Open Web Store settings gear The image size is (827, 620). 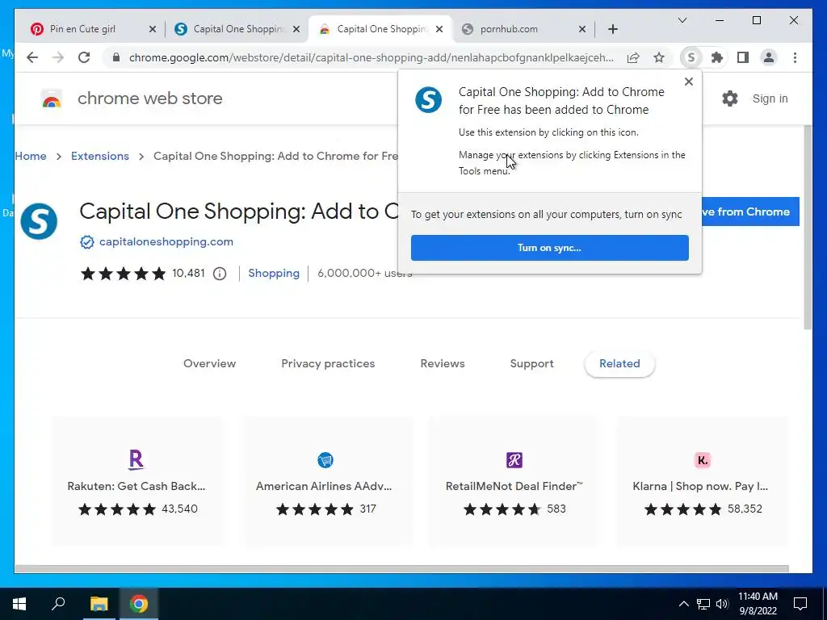pyautogui.click(x=730, y=98)
